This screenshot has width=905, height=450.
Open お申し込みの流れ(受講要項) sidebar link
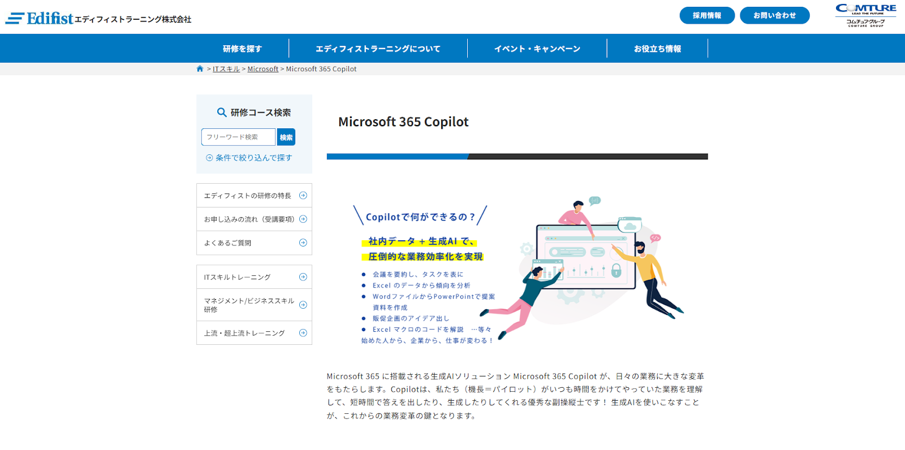[254, 219]
